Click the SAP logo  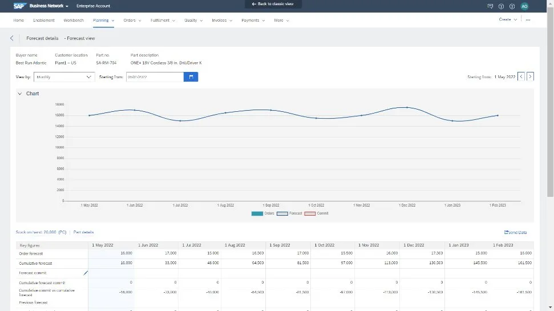tap(18, 6)
